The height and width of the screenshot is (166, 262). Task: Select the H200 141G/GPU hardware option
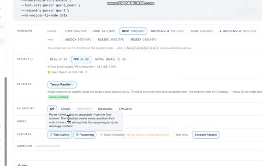coord(104,31)
